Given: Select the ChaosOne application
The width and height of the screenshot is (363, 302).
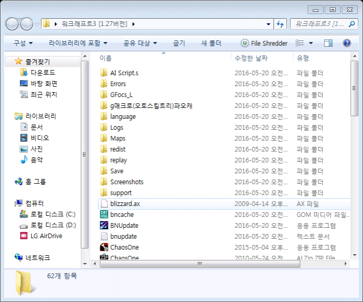Looking at the screenshot, I should pos(124,247).
